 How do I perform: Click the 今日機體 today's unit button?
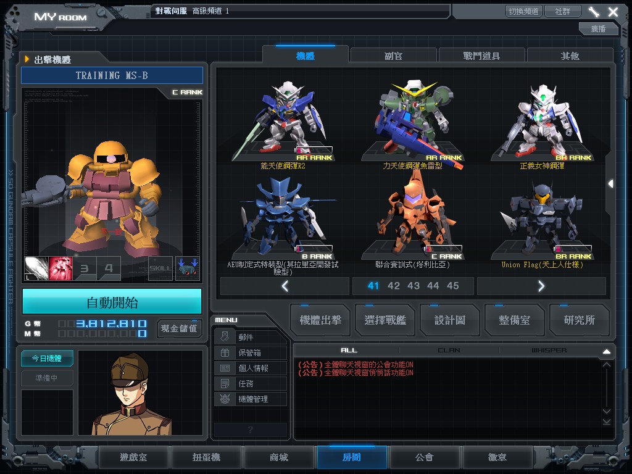tap(47, 359)
